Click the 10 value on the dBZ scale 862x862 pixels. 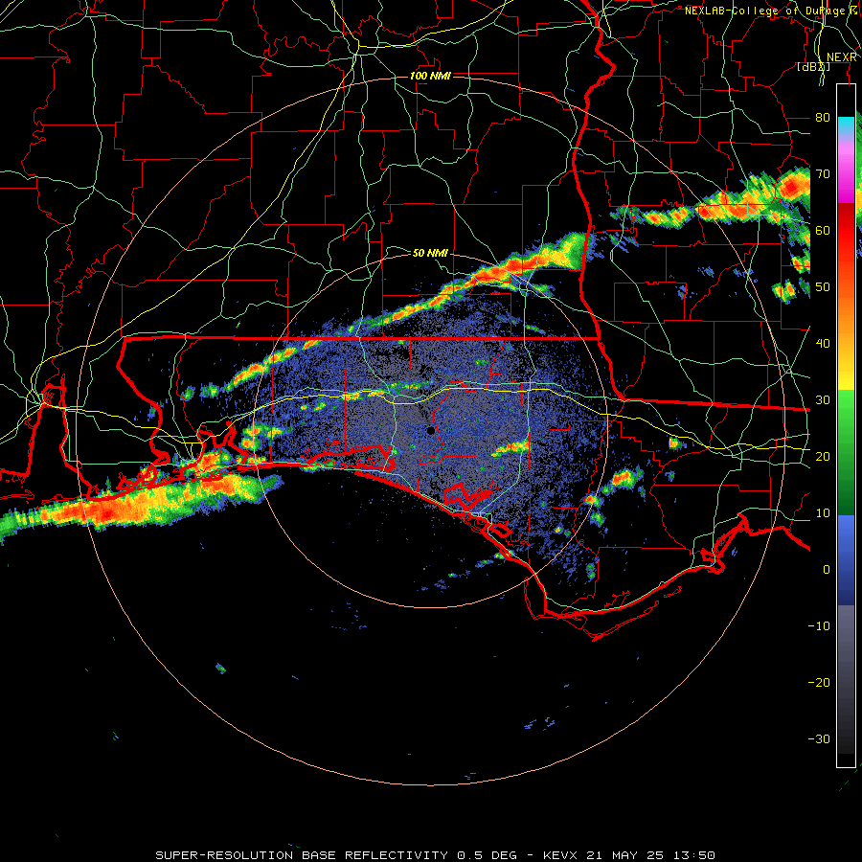[823, 513]
